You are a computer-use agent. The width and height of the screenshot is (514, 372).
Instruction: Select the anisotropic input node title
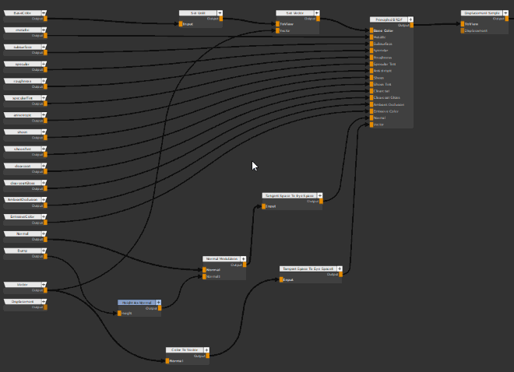click(x=22, y=114)
